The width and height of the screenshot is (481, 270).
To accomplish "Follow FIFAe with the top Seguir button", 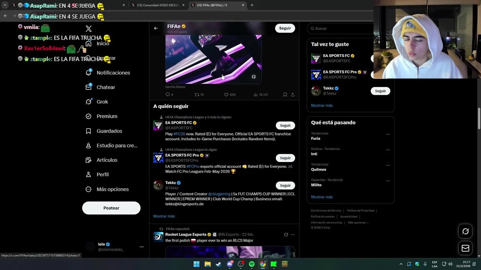I will (285, 28).
